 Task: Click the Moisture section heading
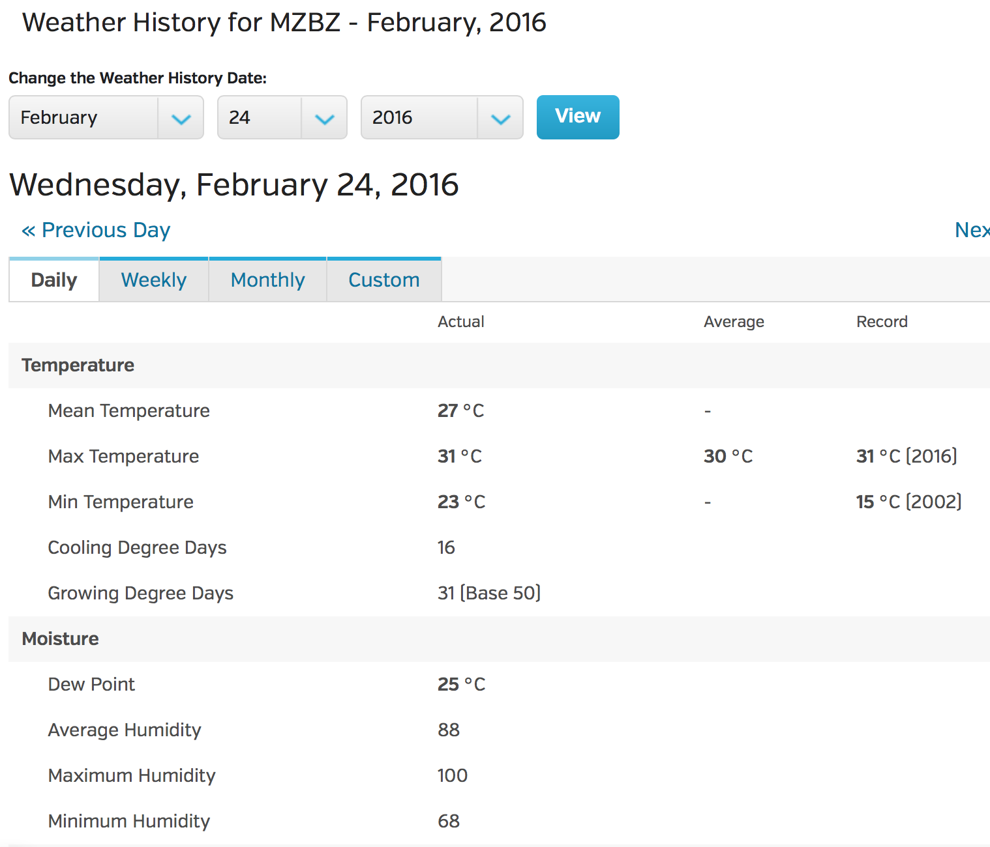point(60,639)
